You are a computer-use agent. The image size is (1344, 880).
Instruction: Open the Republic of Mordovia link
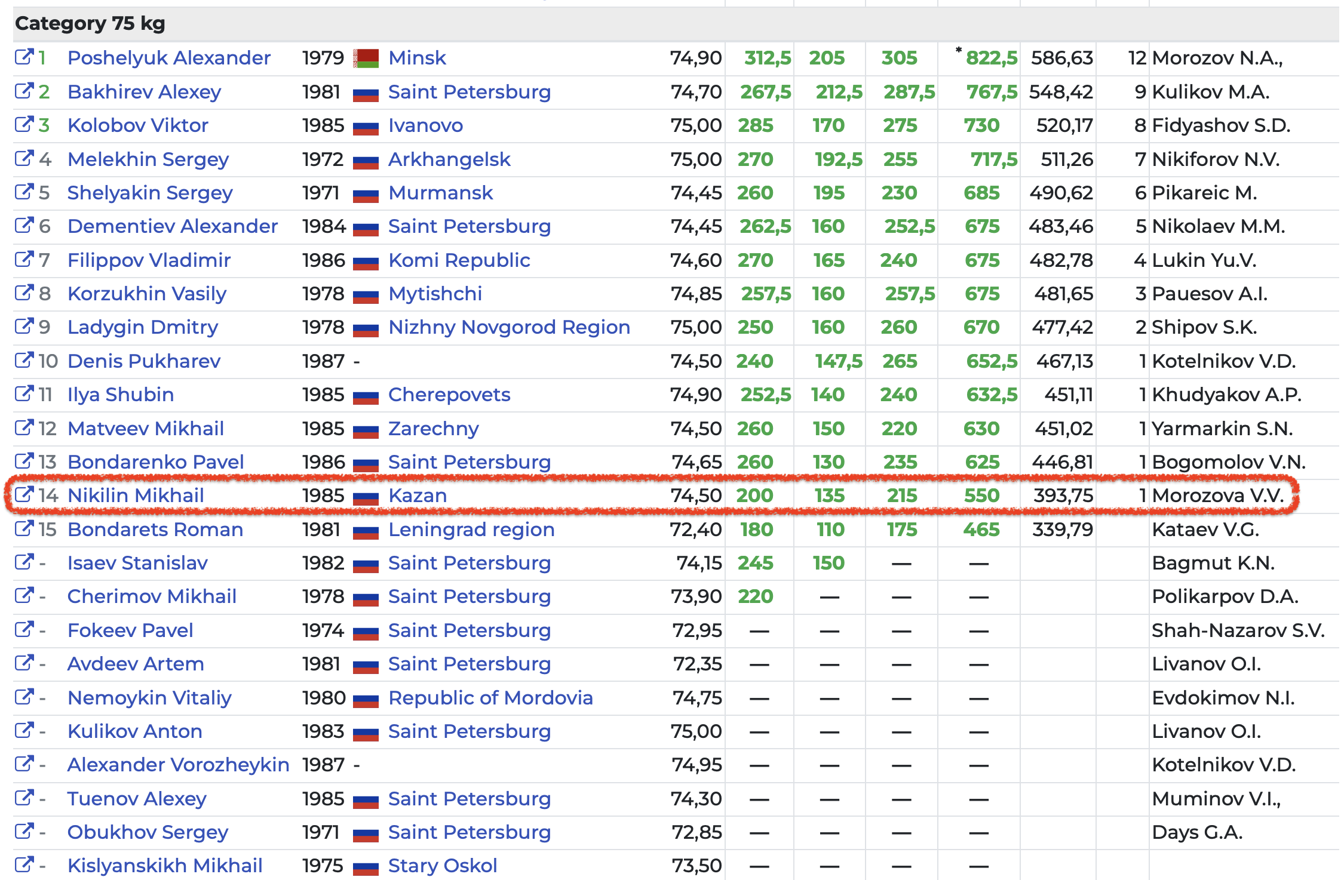coord(490,698)
